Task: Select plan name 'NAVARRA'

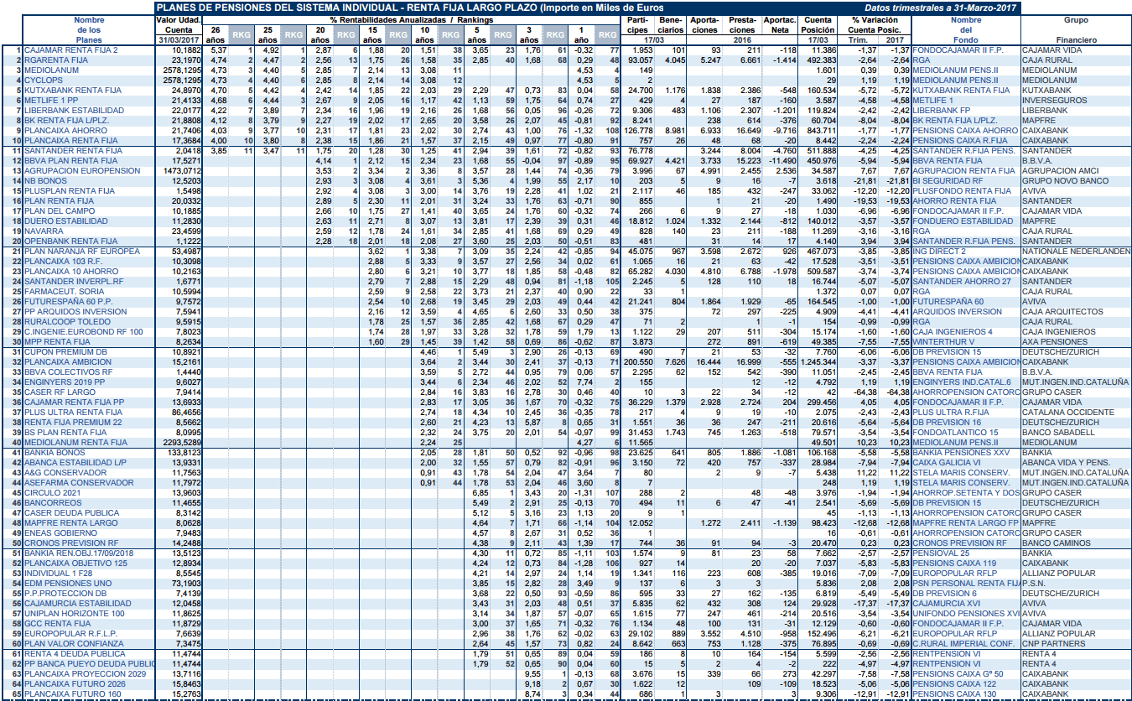Action: click(41, 231)
